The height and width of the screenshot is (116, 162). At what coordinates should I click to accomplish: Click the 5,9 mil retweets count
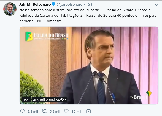(55, 112)
